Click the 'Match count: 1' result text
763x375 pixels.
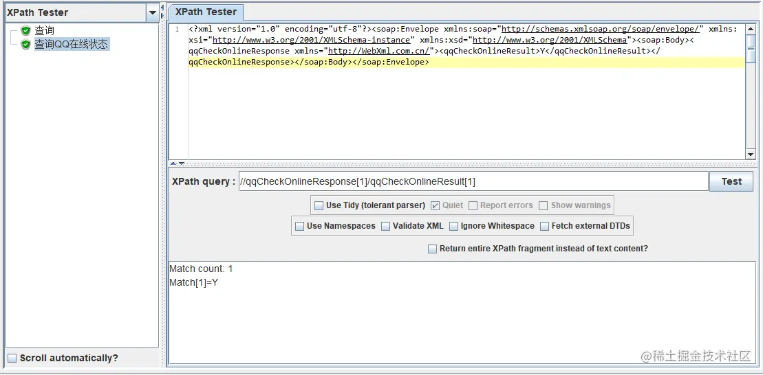click(x=201, y=269)
